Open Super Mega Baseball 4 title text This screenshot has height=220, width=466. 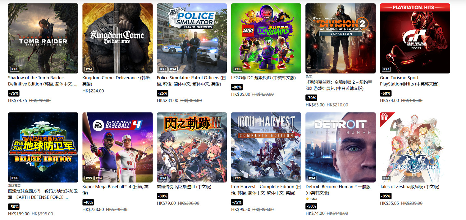(116, 190)
